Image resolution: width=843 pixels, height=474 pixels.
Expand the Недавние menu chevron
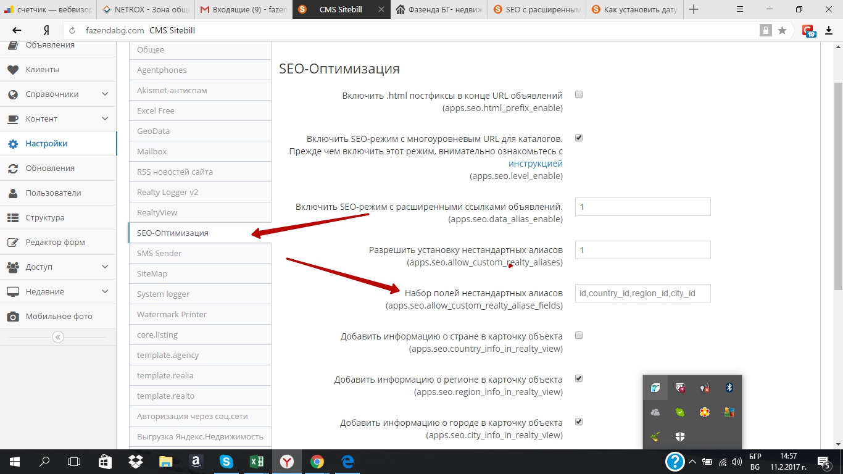point(105,292)
